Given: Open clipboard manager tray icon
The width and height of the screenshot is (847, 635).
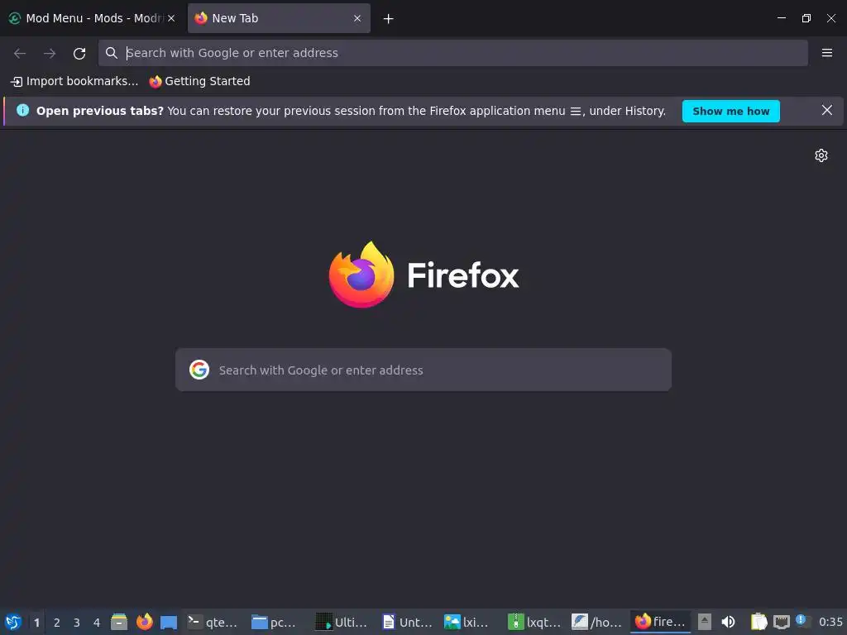Looking at the screenshot, I should click(x=758, y=622).
